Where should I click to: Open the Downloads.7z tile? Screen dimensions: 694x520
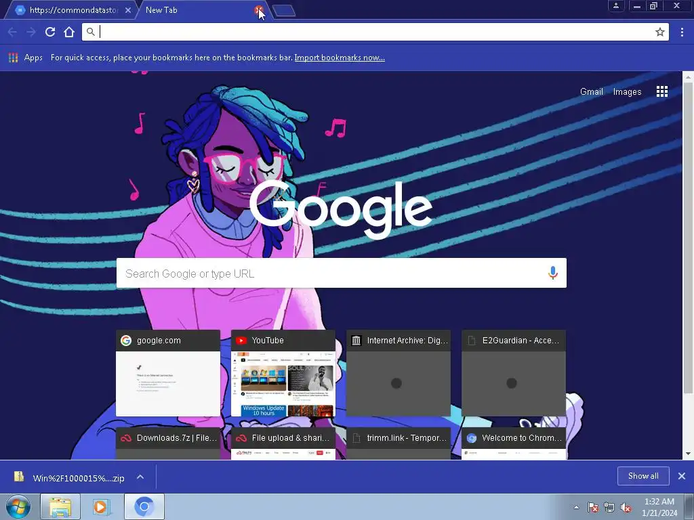click(168, 443)
